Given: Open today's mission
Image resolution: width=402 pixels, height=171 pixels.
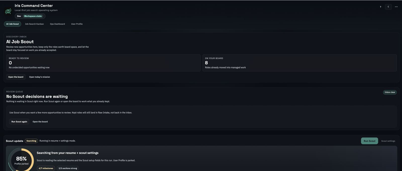Looking at the screenshot, I should tap(39, 77).
